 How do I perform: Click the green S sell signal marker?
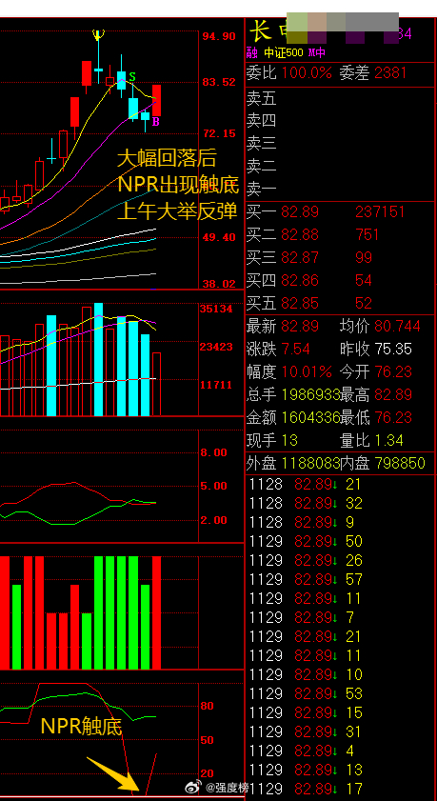[x=132, y=77]
